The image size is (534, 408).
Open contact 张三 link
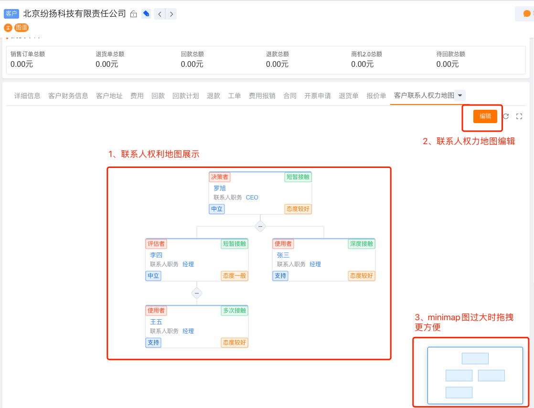(283, 255)
